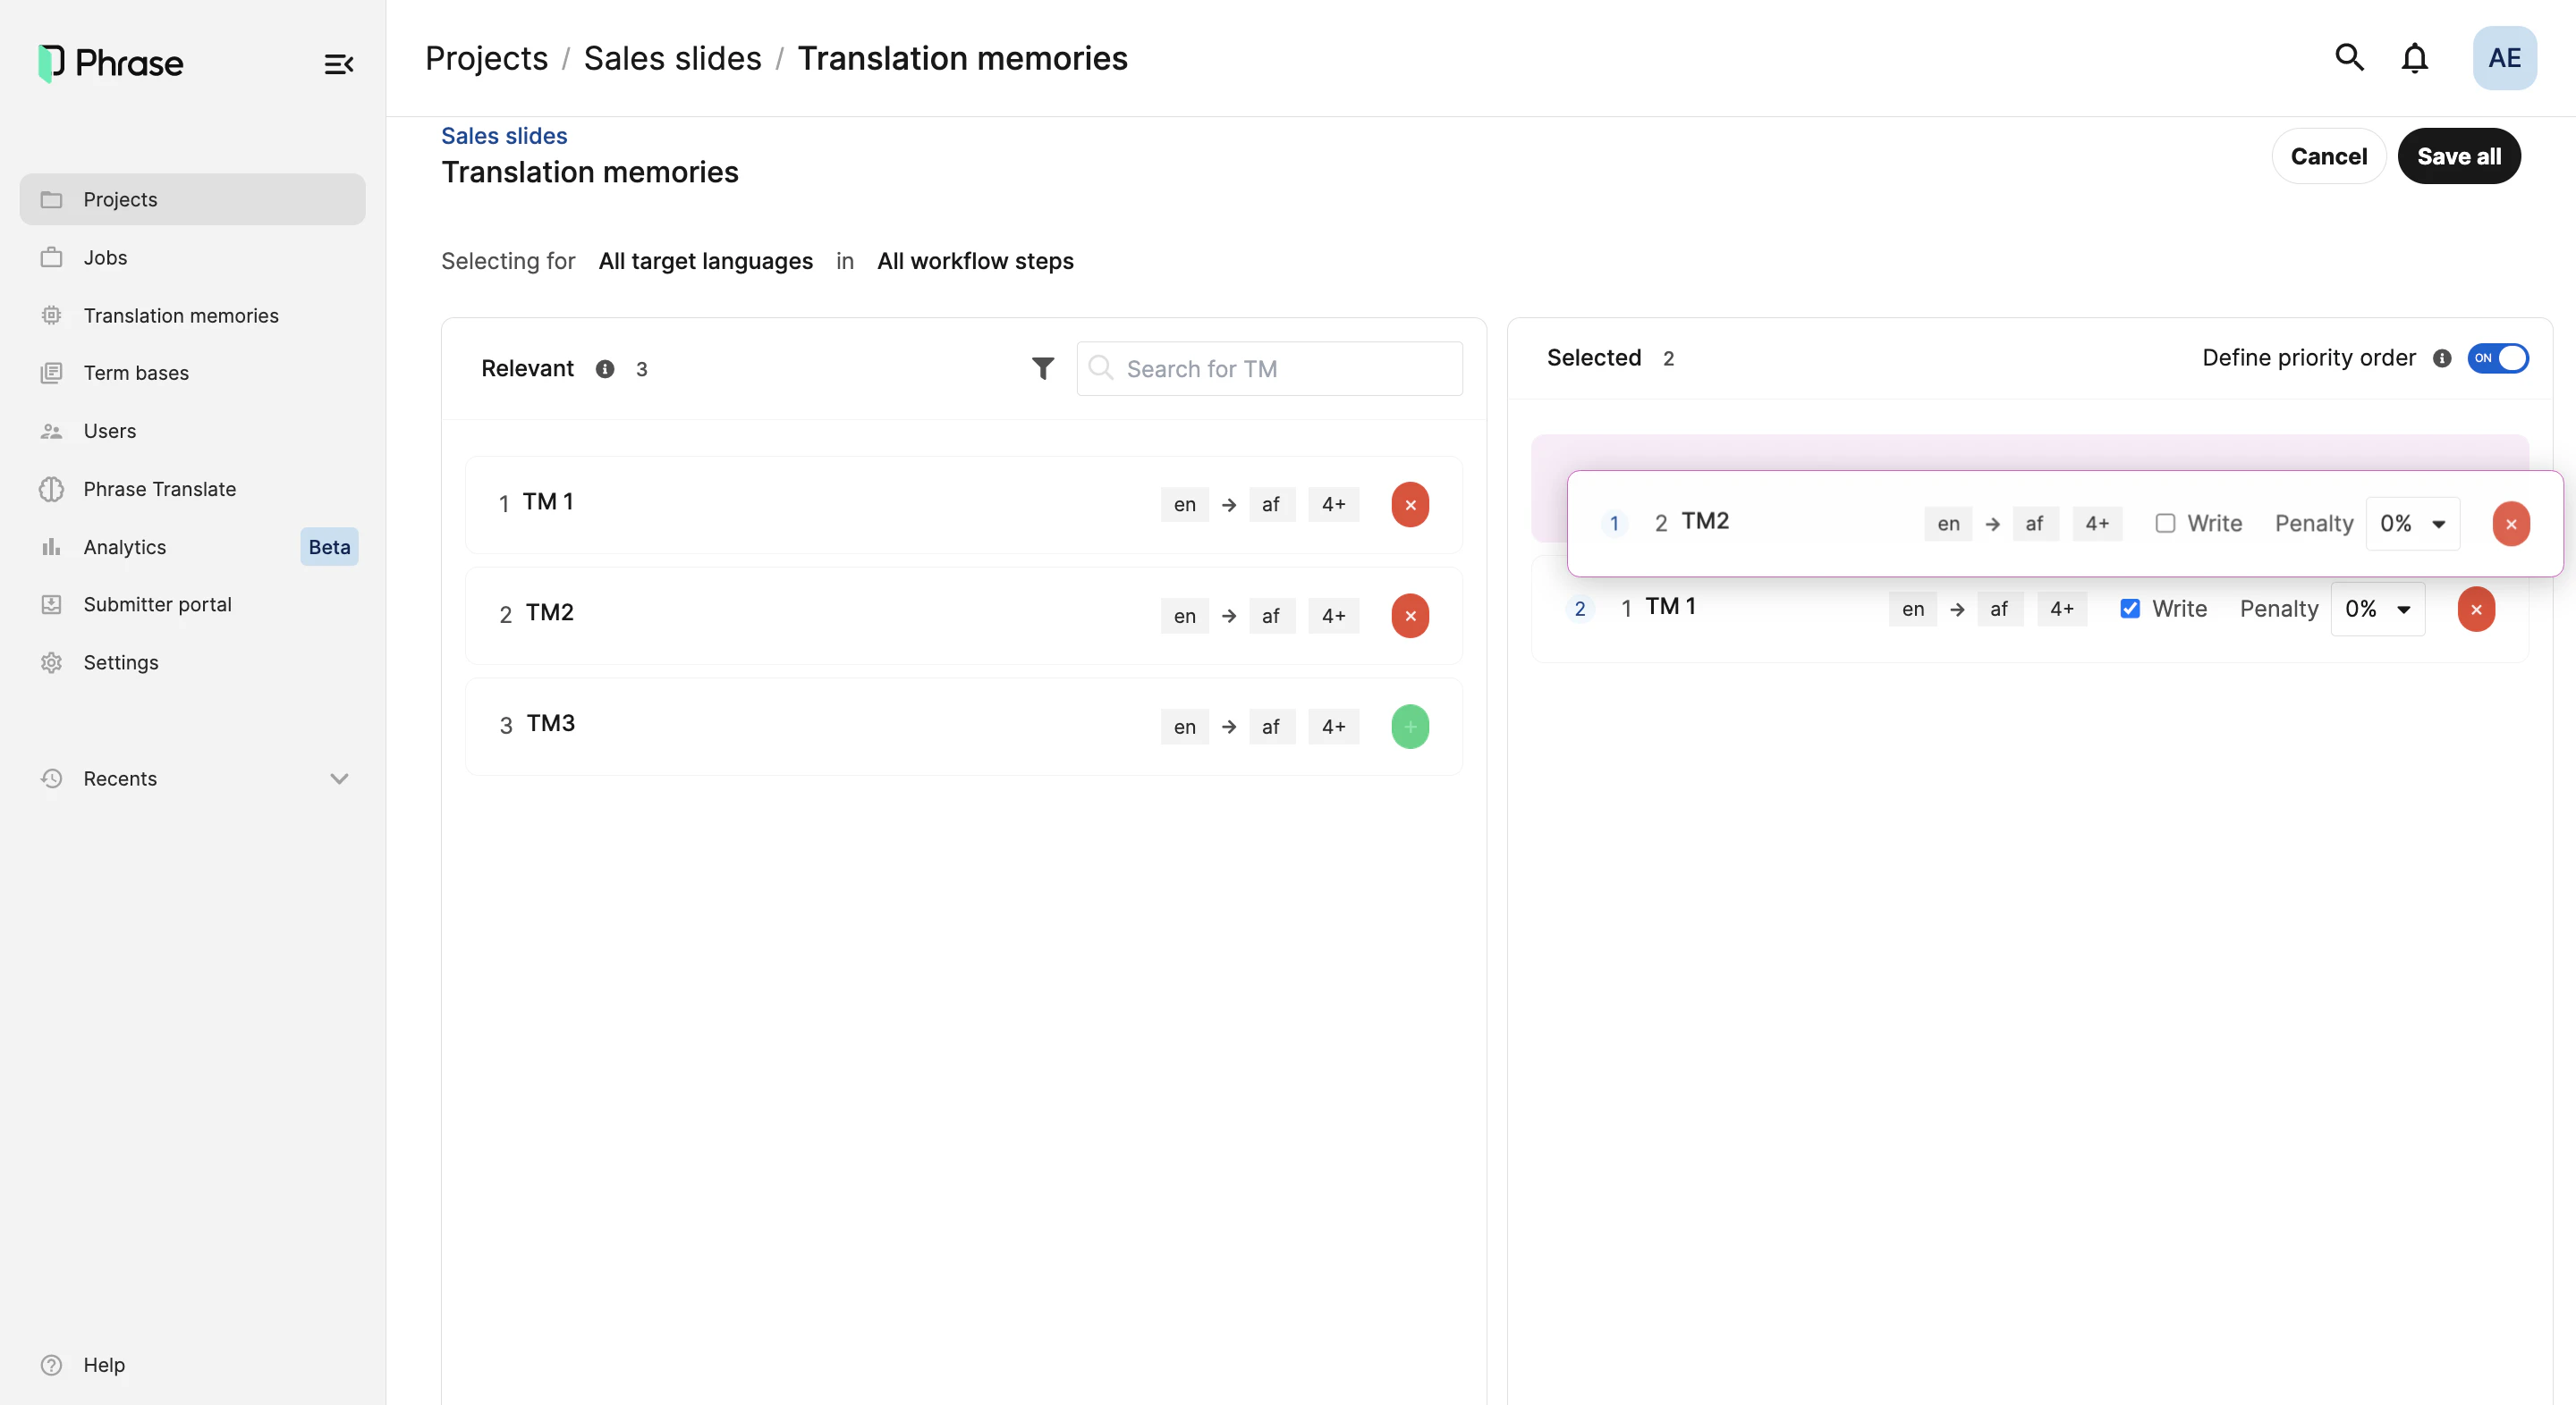Expand the Recents section
This screenshot has width=2576, height=1405.
(339, 778)
